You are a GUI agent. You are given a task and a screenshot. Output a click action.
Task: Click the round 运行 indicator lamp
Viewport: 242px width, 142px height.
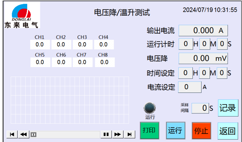pyautogui.click(x=150, y=108)
